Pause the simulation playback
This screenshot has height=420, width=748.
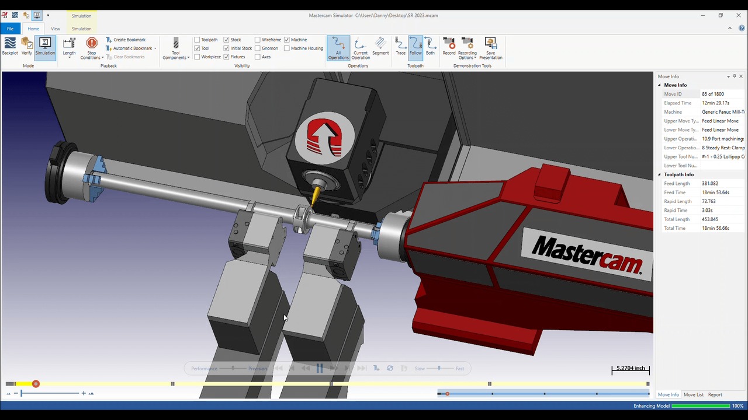pos(320,368)
